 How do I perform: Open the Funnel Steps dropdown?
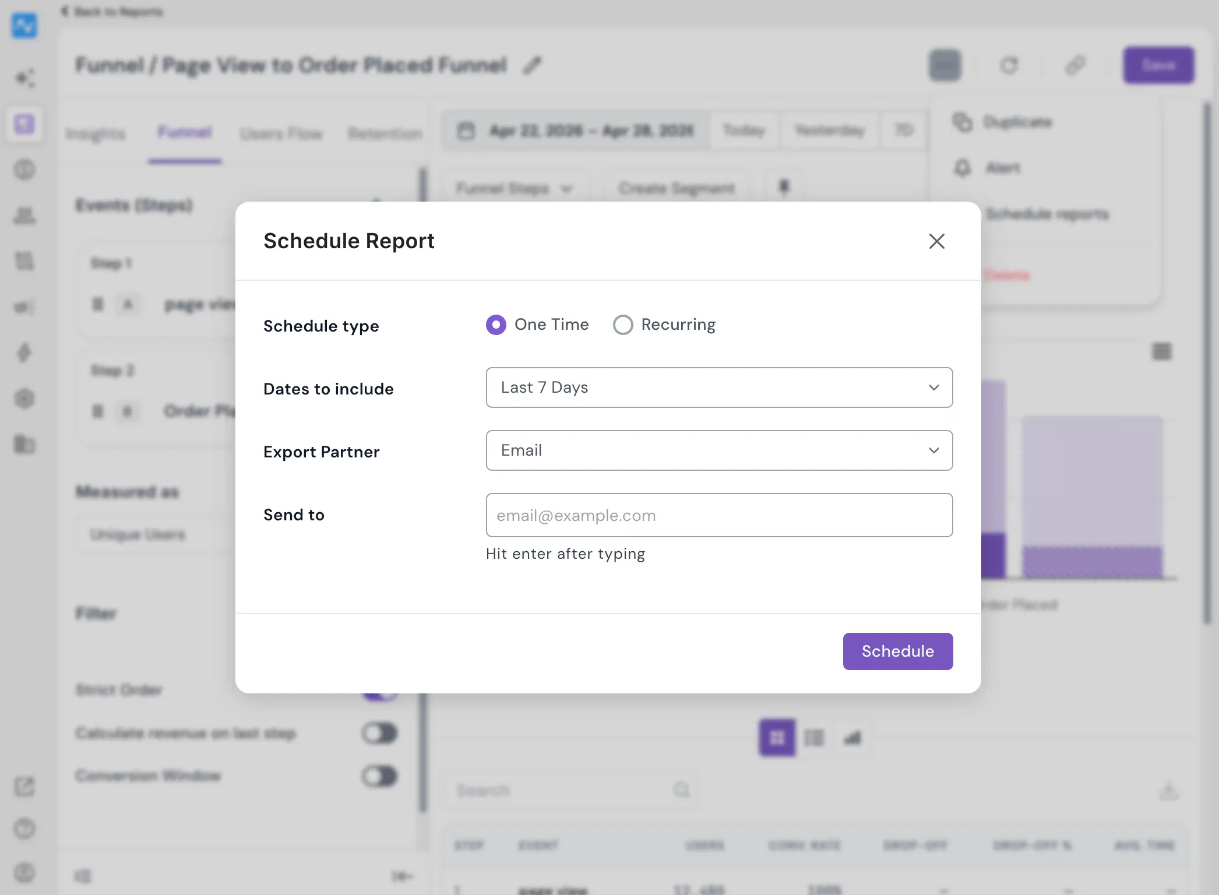pos(514,188)
